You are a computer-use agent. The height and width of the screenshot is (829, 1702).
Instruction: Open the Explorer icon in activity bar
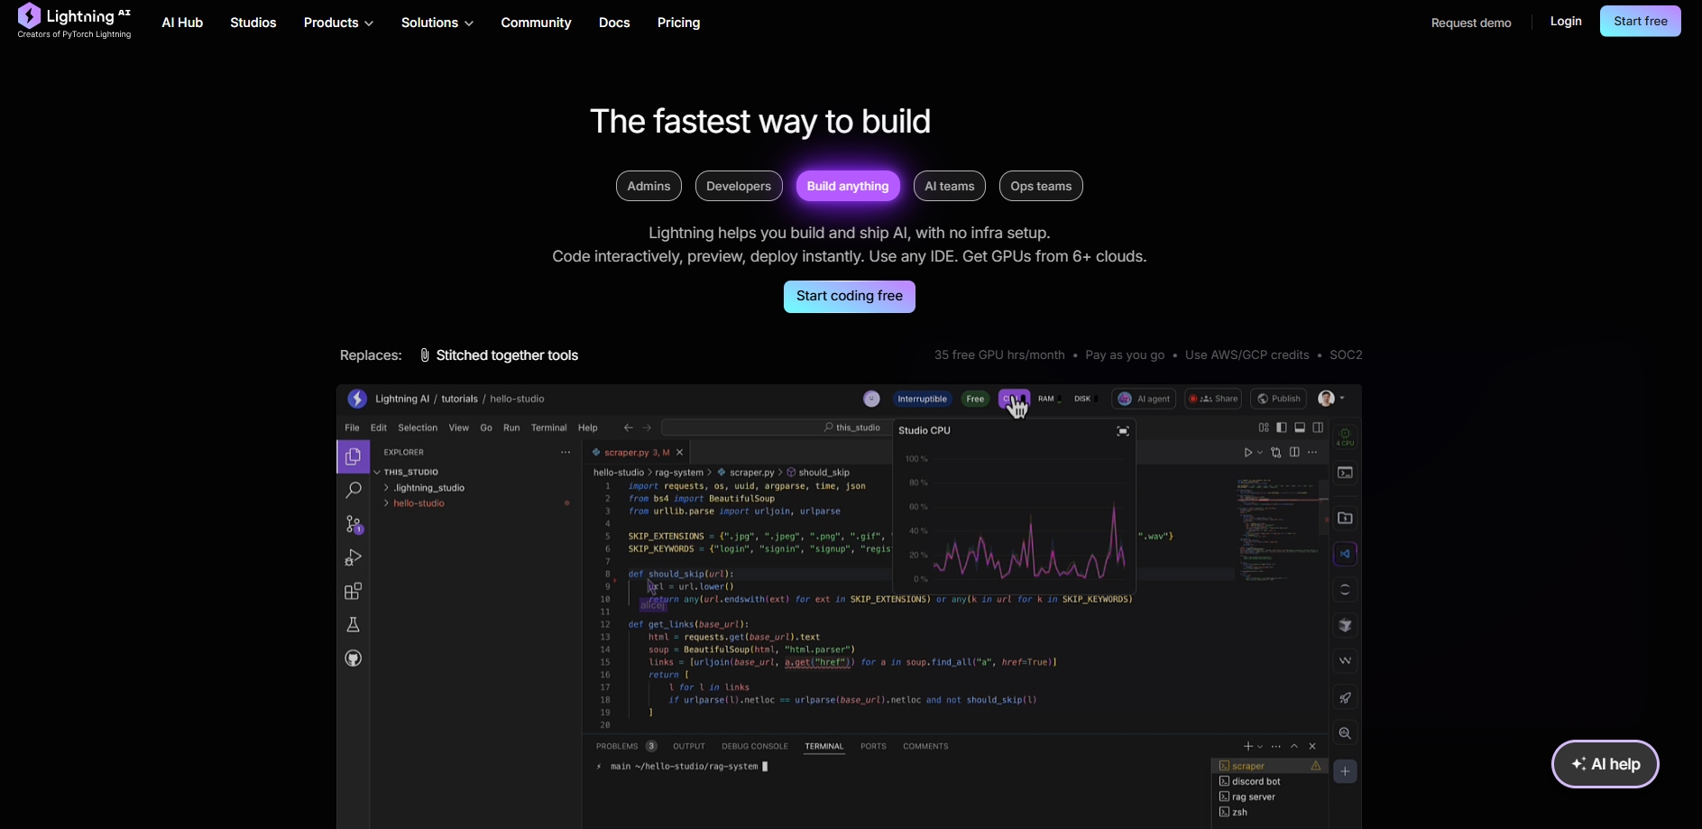[x=354, y=456]
